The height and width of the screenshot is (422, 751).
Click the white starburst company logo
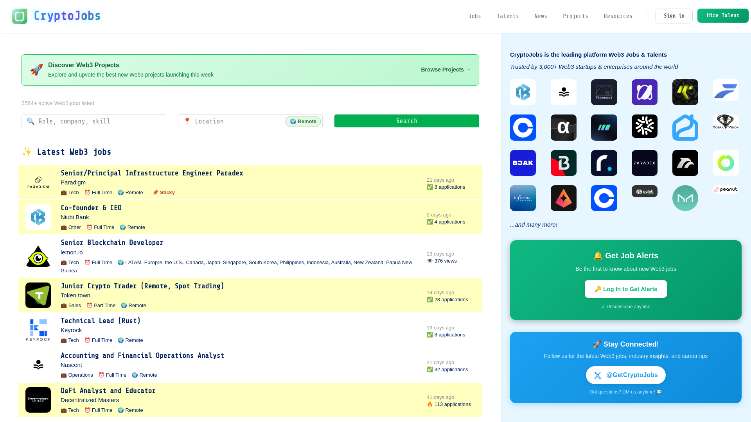click(645, 126)
